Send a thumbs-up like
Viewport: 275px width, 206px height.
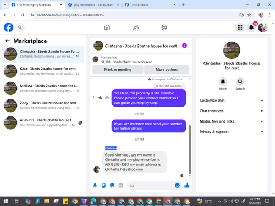tap(187, 186)
